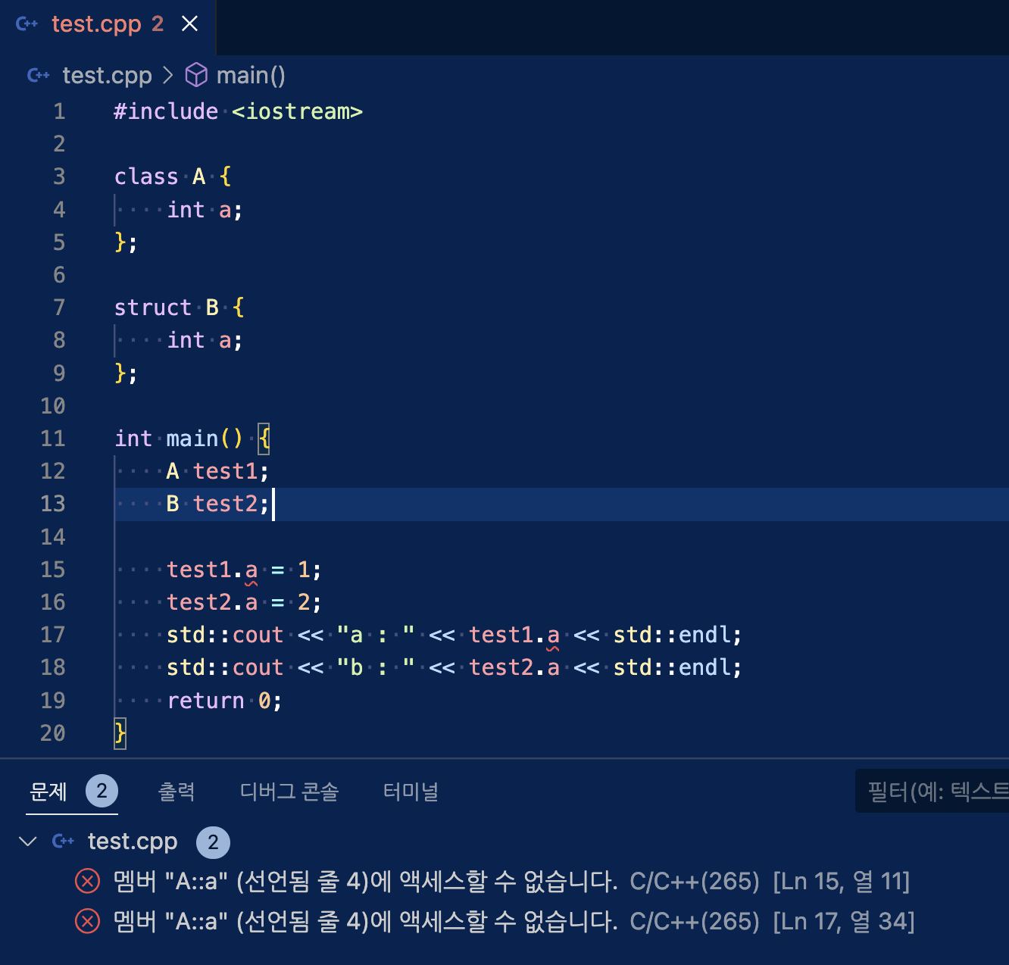The image size is (1009, 965).
Task: Click squiggly-underlined 'a' on line 15
Action: tap(251, 571)
